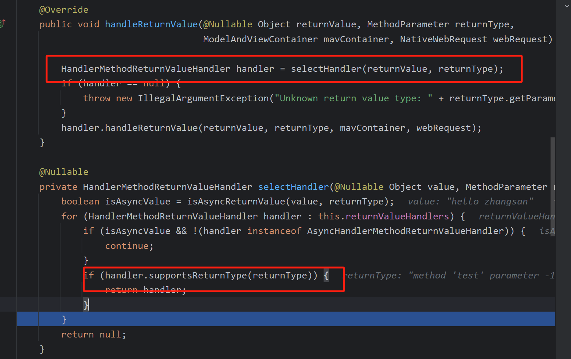The image size is (571, 359).
Task: Click the handler.handleReturnValue call statement
Action: pos(271,128)
